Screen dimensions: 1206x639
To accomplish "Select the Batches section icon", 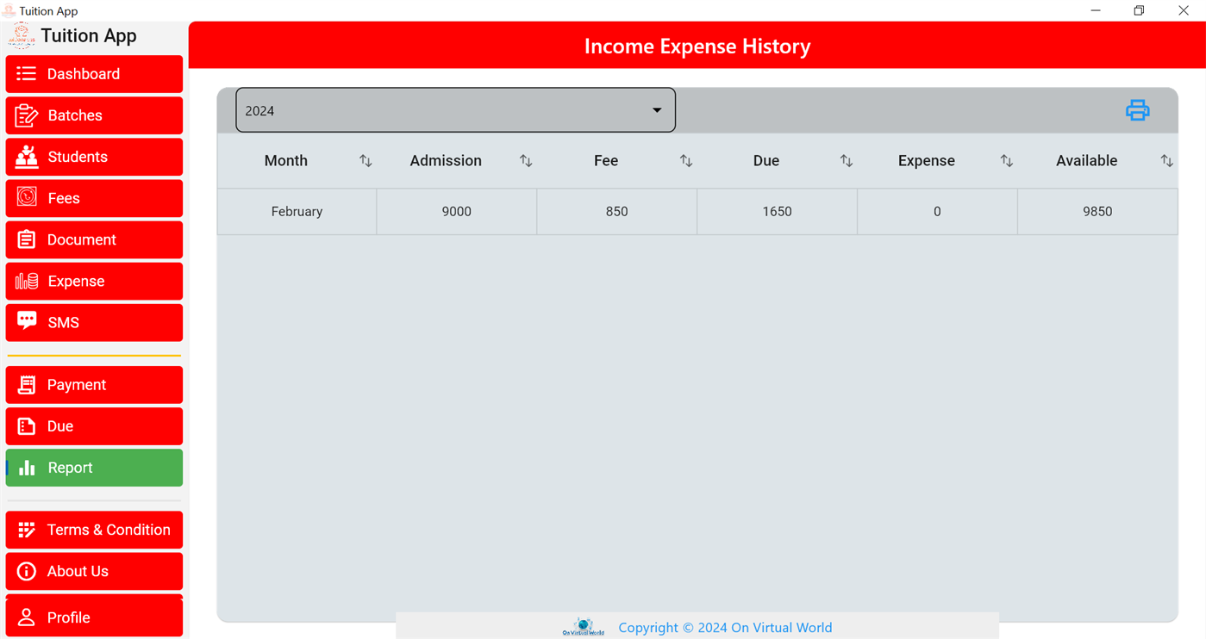I will coord(27,115).
